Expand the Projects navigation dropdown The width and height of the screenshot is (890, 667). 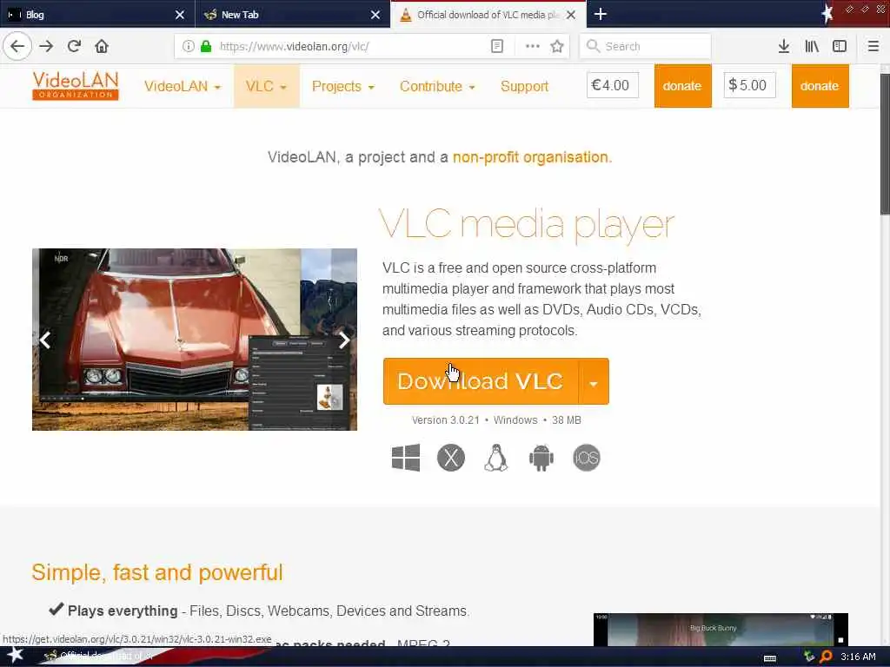[342, 86]
